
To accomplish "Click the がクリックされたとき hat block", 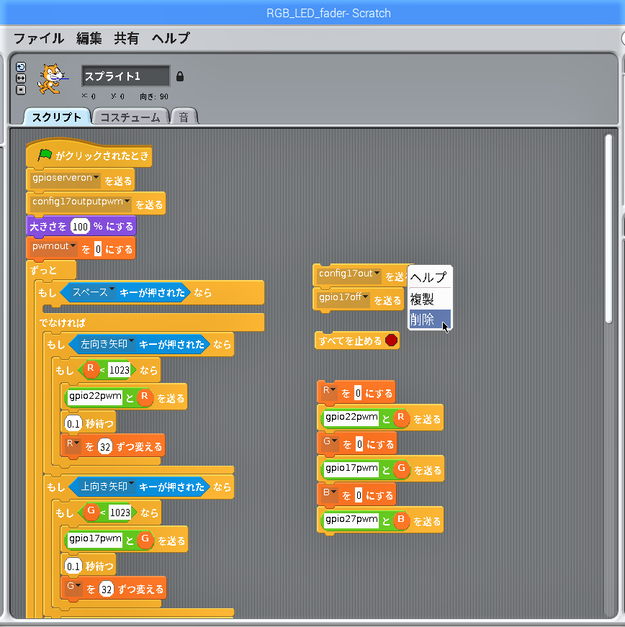I will [89, 153].
